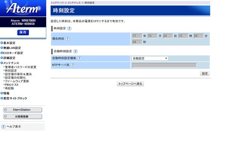The width and height of the screenshot is (228, 166).
Task: Open help icon beside 現在時刻
Action: click(x=68, y=39)
